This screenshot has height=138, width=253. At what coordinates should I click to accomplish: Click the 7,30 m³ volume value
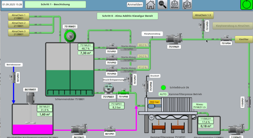pos(85,53)
